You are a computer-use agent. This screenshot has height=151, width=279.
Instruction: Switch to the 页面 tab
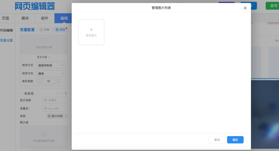[x=5, y=18]
